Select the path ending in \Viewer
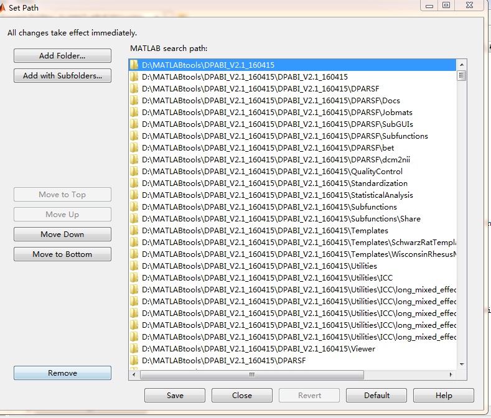The image size is (491, 418). (292, 349)
